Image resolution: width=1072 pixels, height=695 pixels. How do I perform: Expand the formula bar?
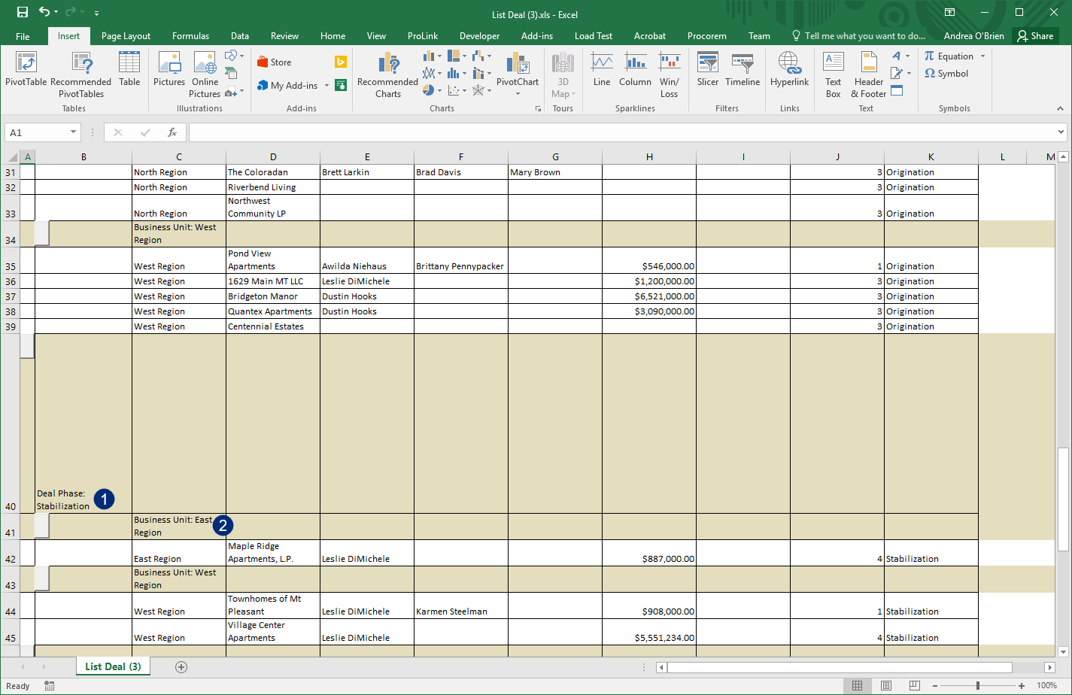pos(1061,132)
